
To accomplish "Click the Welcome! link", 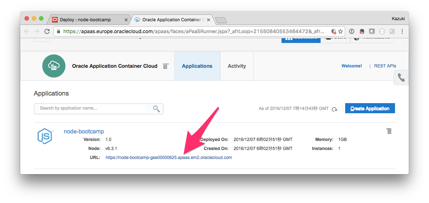I will tap(352, 66).
